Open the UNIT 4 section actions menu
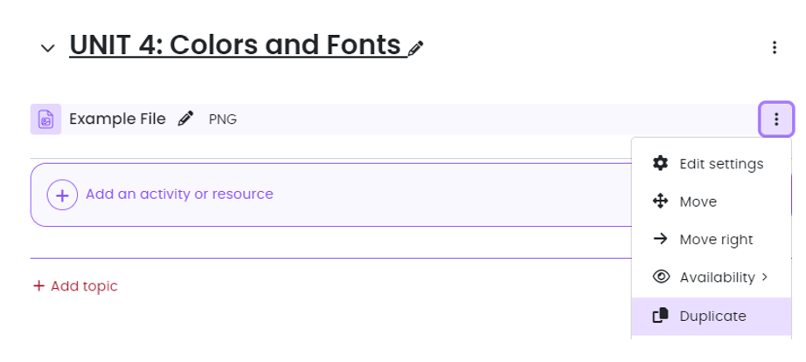Screen dimensions: 806x362 tap(774, 48)
